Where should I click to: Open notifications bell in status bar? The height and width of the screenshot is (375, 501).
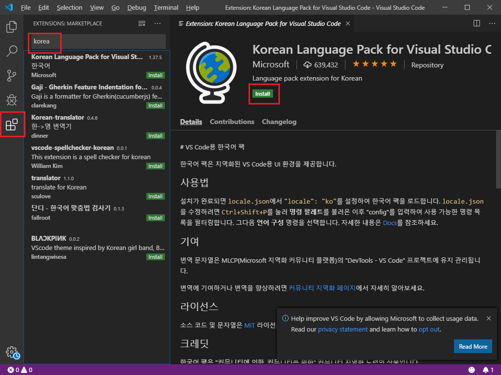tap(488, 370)
